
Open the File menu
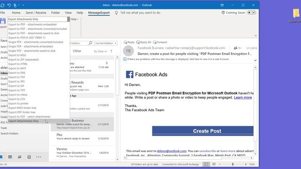[x=2, y=13]
